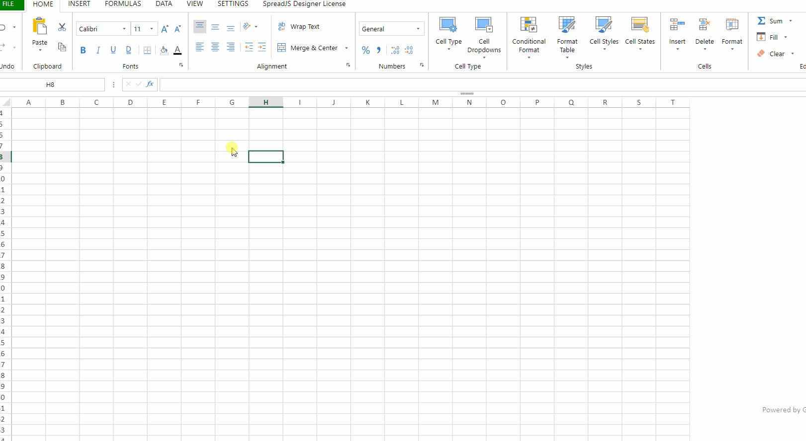Click the Increase Indent icon
This screenshot has height=441, width=806.
(262, 48)
